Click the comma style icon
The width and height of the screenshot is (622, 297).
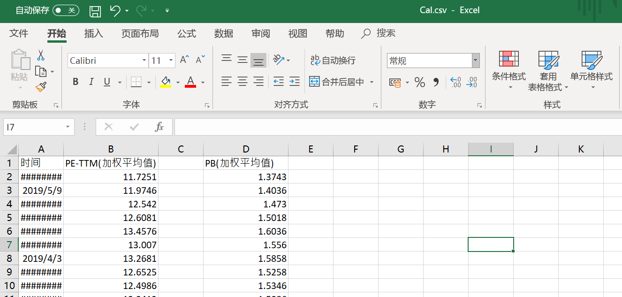tap(435, 81)
